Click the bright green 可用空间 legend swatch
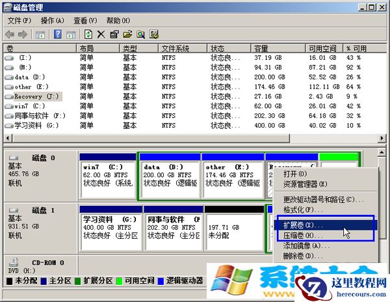This screenshot has height=302, width=390. [x=120, y=281]
